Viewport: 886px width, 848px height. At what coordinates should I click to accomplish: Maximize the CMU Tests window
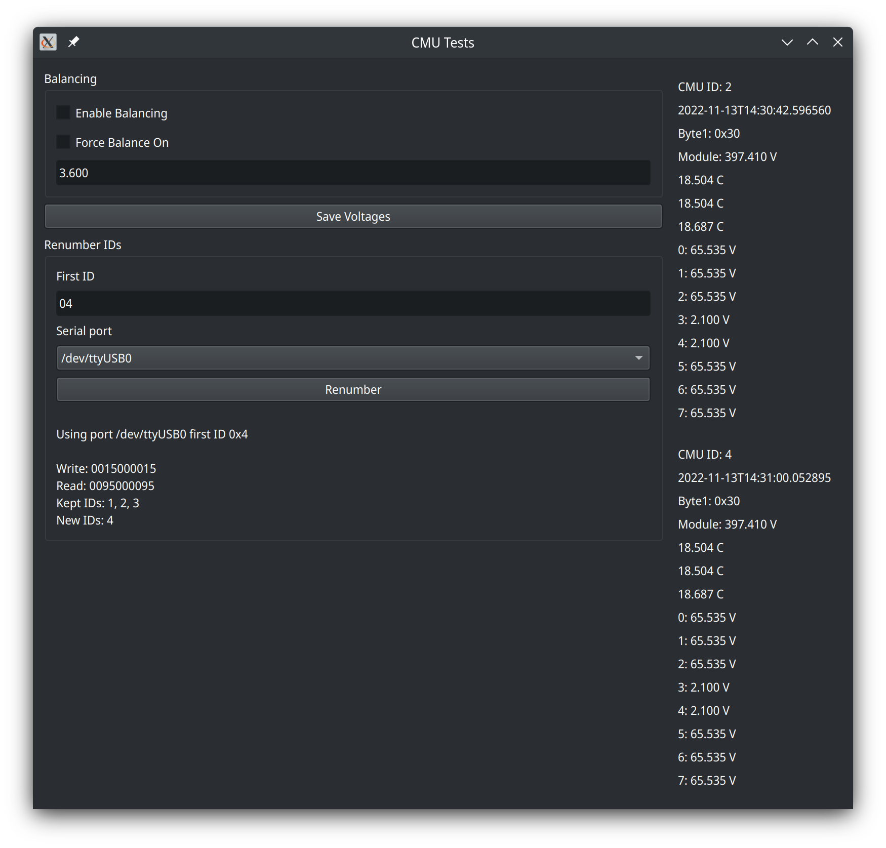[x=812, y=43]
